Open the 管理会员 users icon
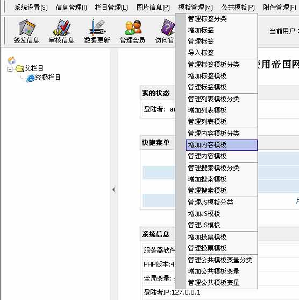Screen dimensions: 299x300 [x=133, y=28]
